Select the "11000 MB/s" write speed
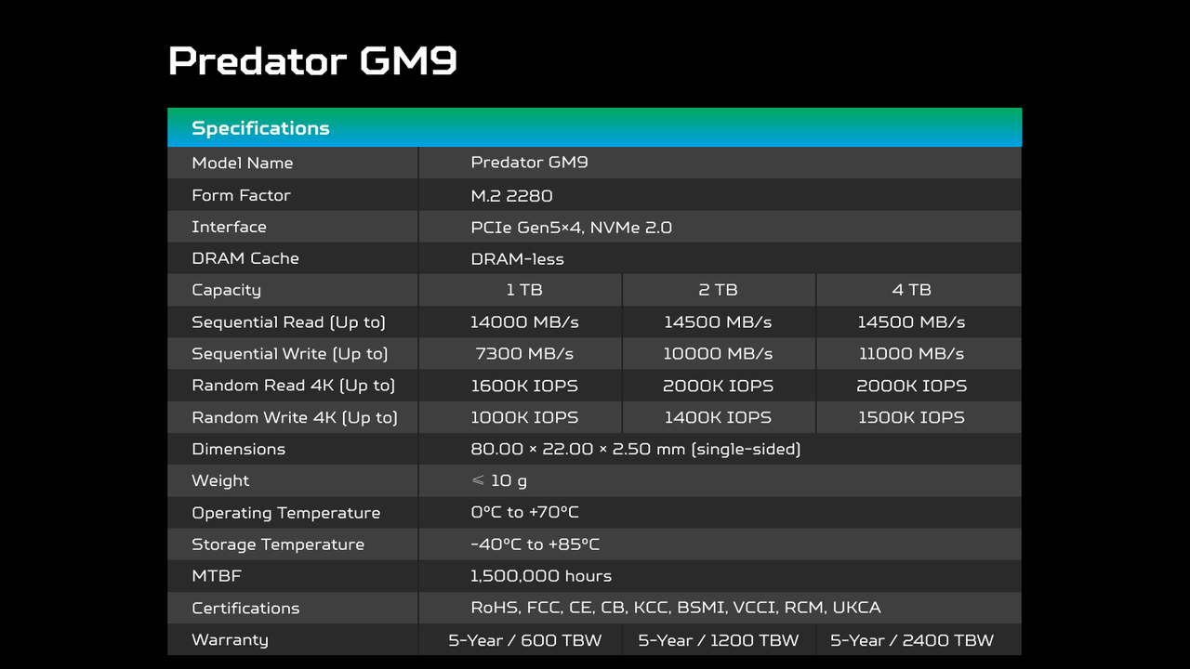The height and width of the screenshot is (669, 1190). click(x=911, y=354)
